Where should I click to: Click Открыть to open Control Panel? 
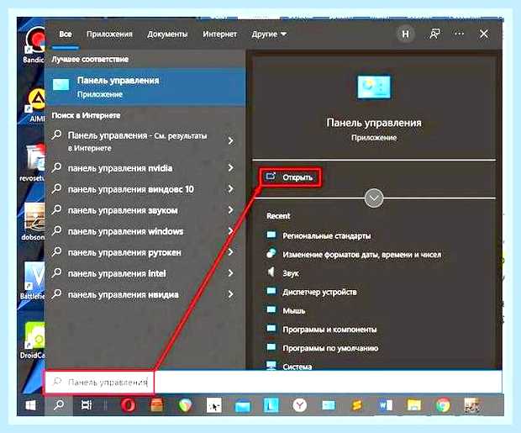[x=290, y=177]
